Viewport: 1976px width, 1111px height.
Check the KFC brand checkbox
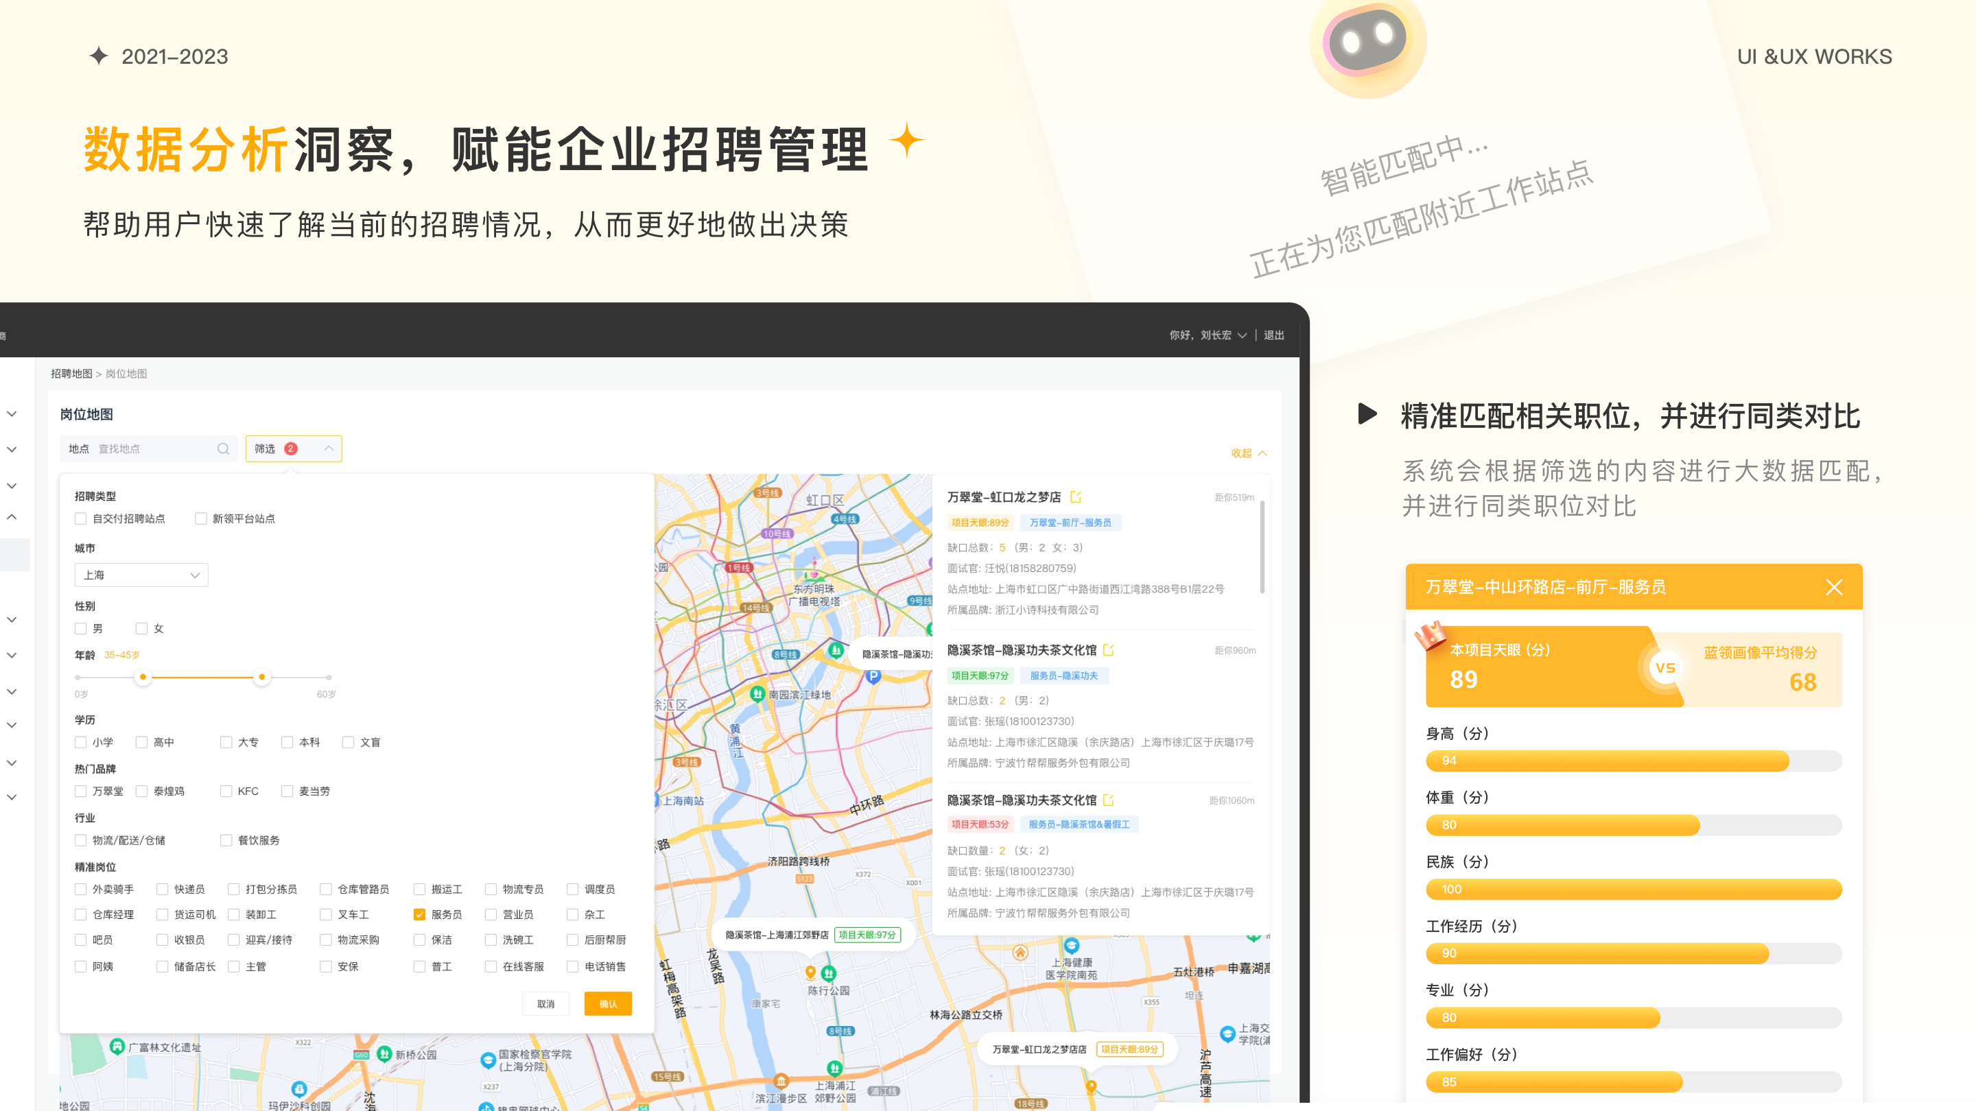226,791
